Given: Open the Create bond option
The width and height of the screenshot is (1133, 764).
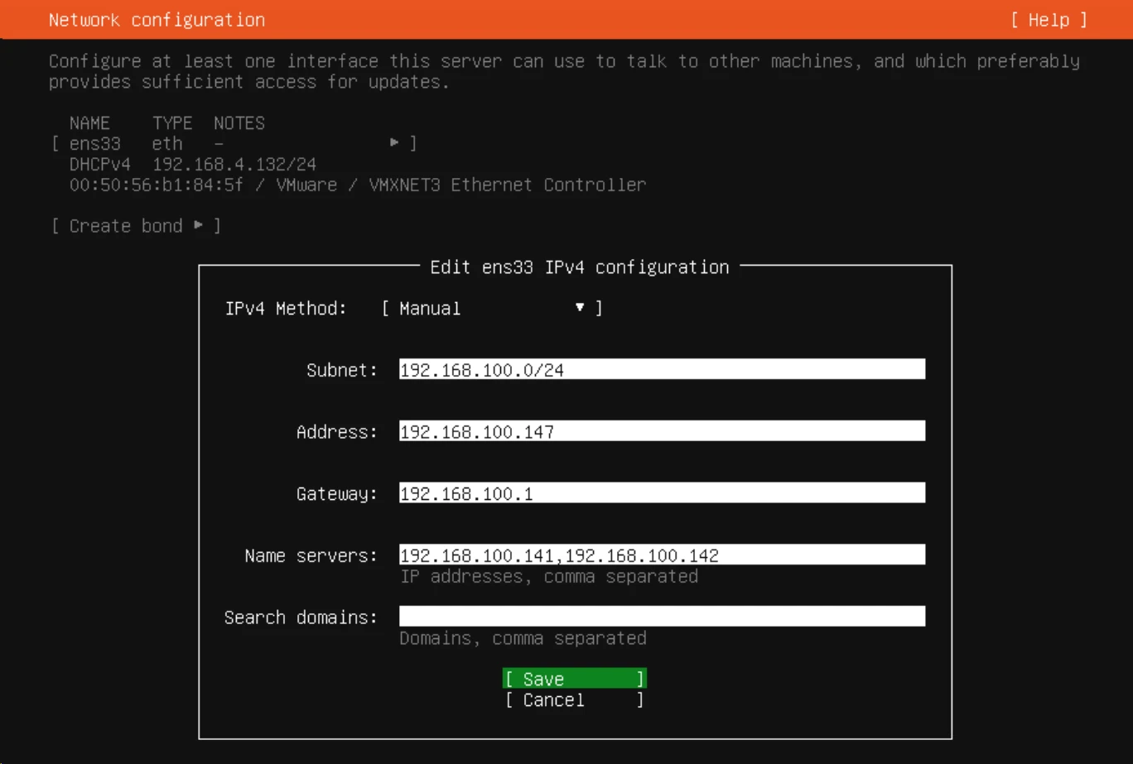Looking at the screenshot, I should 136,226.
